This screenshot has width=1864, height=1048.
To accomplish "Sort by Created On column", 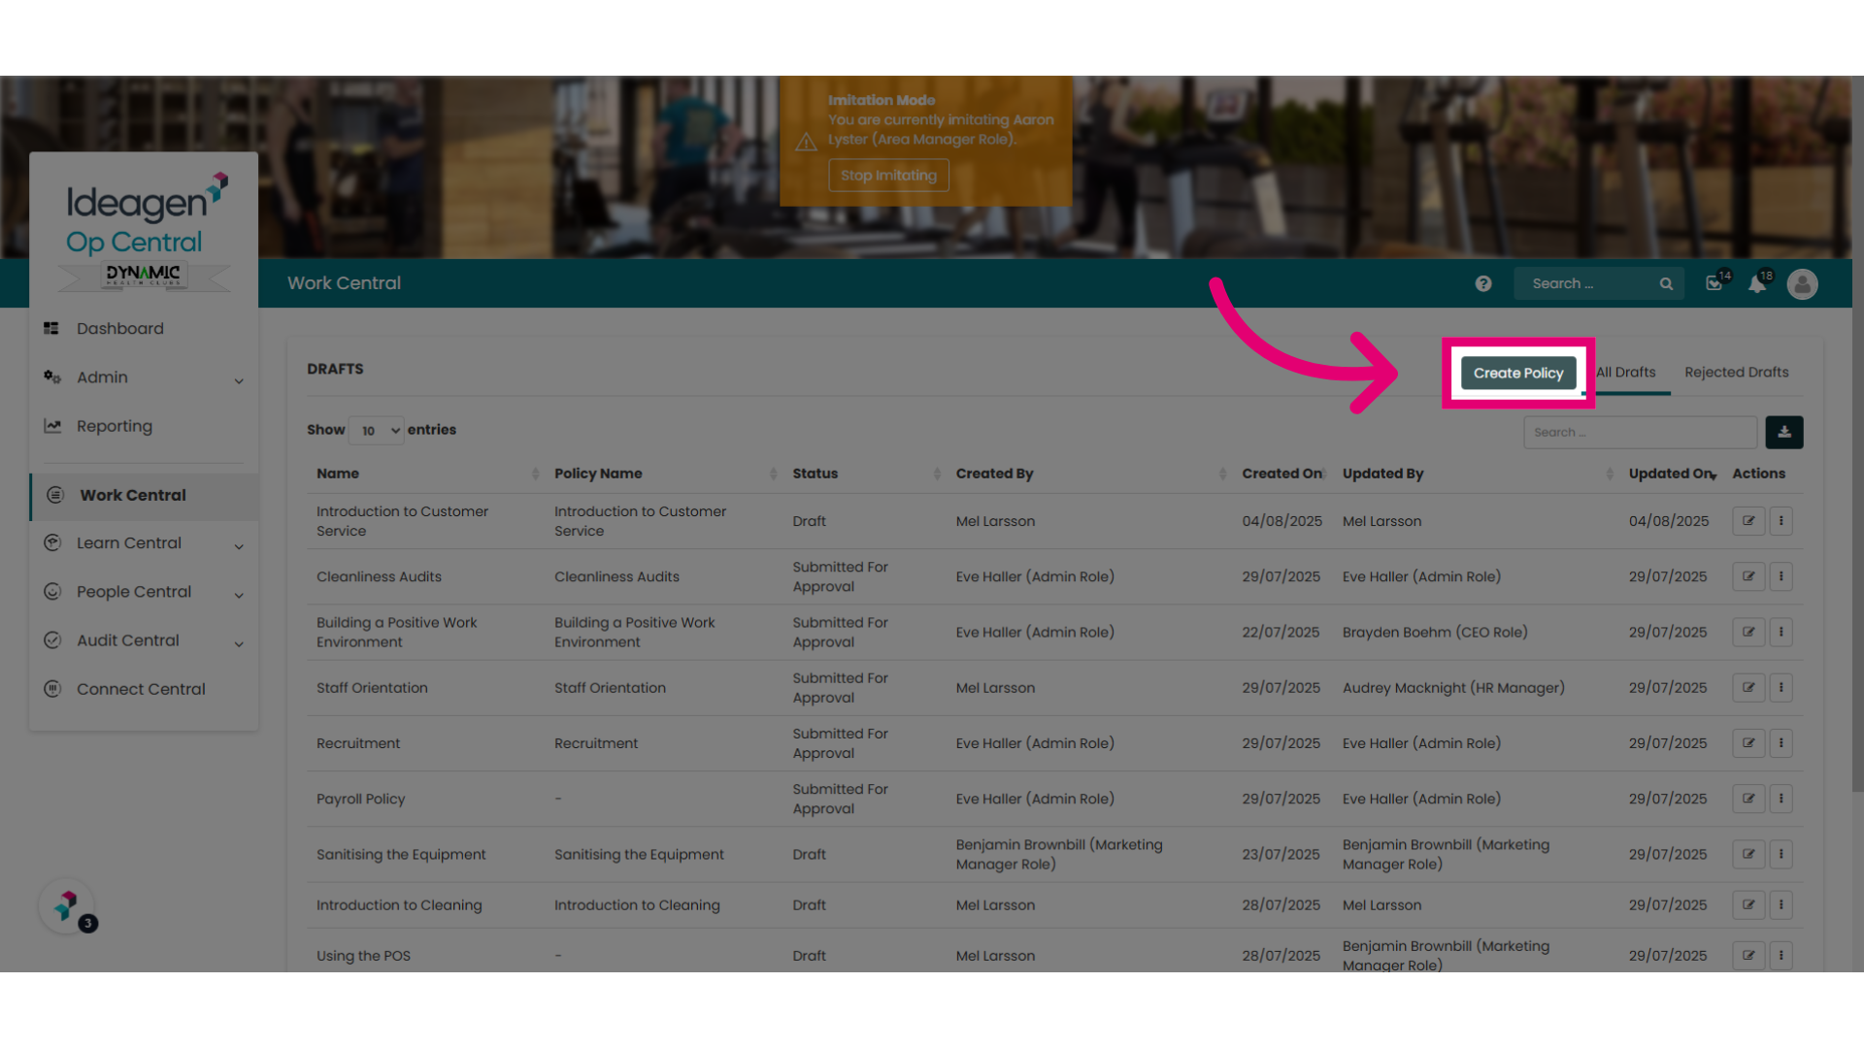I will tap(1283, 474).
